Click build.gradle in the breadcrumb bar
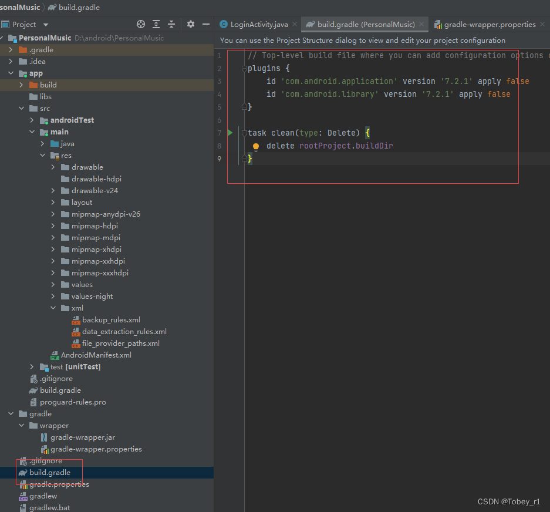The width and height of the screenshot is (550, 512). coord(79,8)
